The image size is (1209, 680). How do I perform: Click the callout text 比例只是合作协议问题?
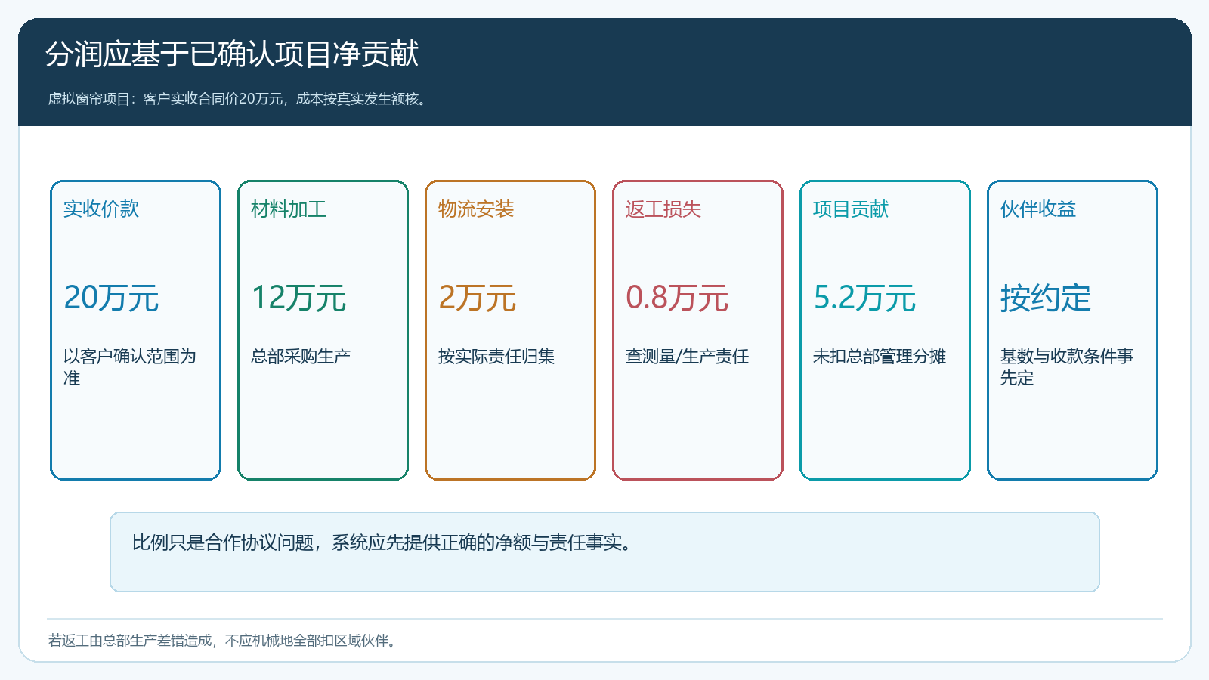coord(222,542)
